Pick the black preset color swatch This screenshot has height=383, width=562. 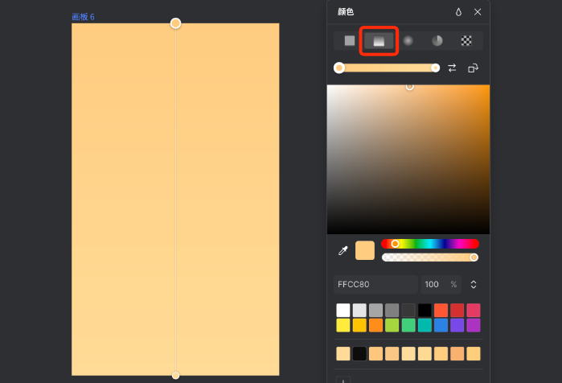[425, 310]
